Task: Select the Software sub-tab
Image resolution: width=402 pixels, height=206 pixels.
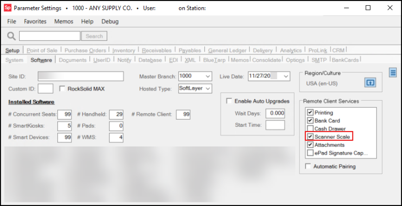Action: pyautogui.click(x=41, y=60)
